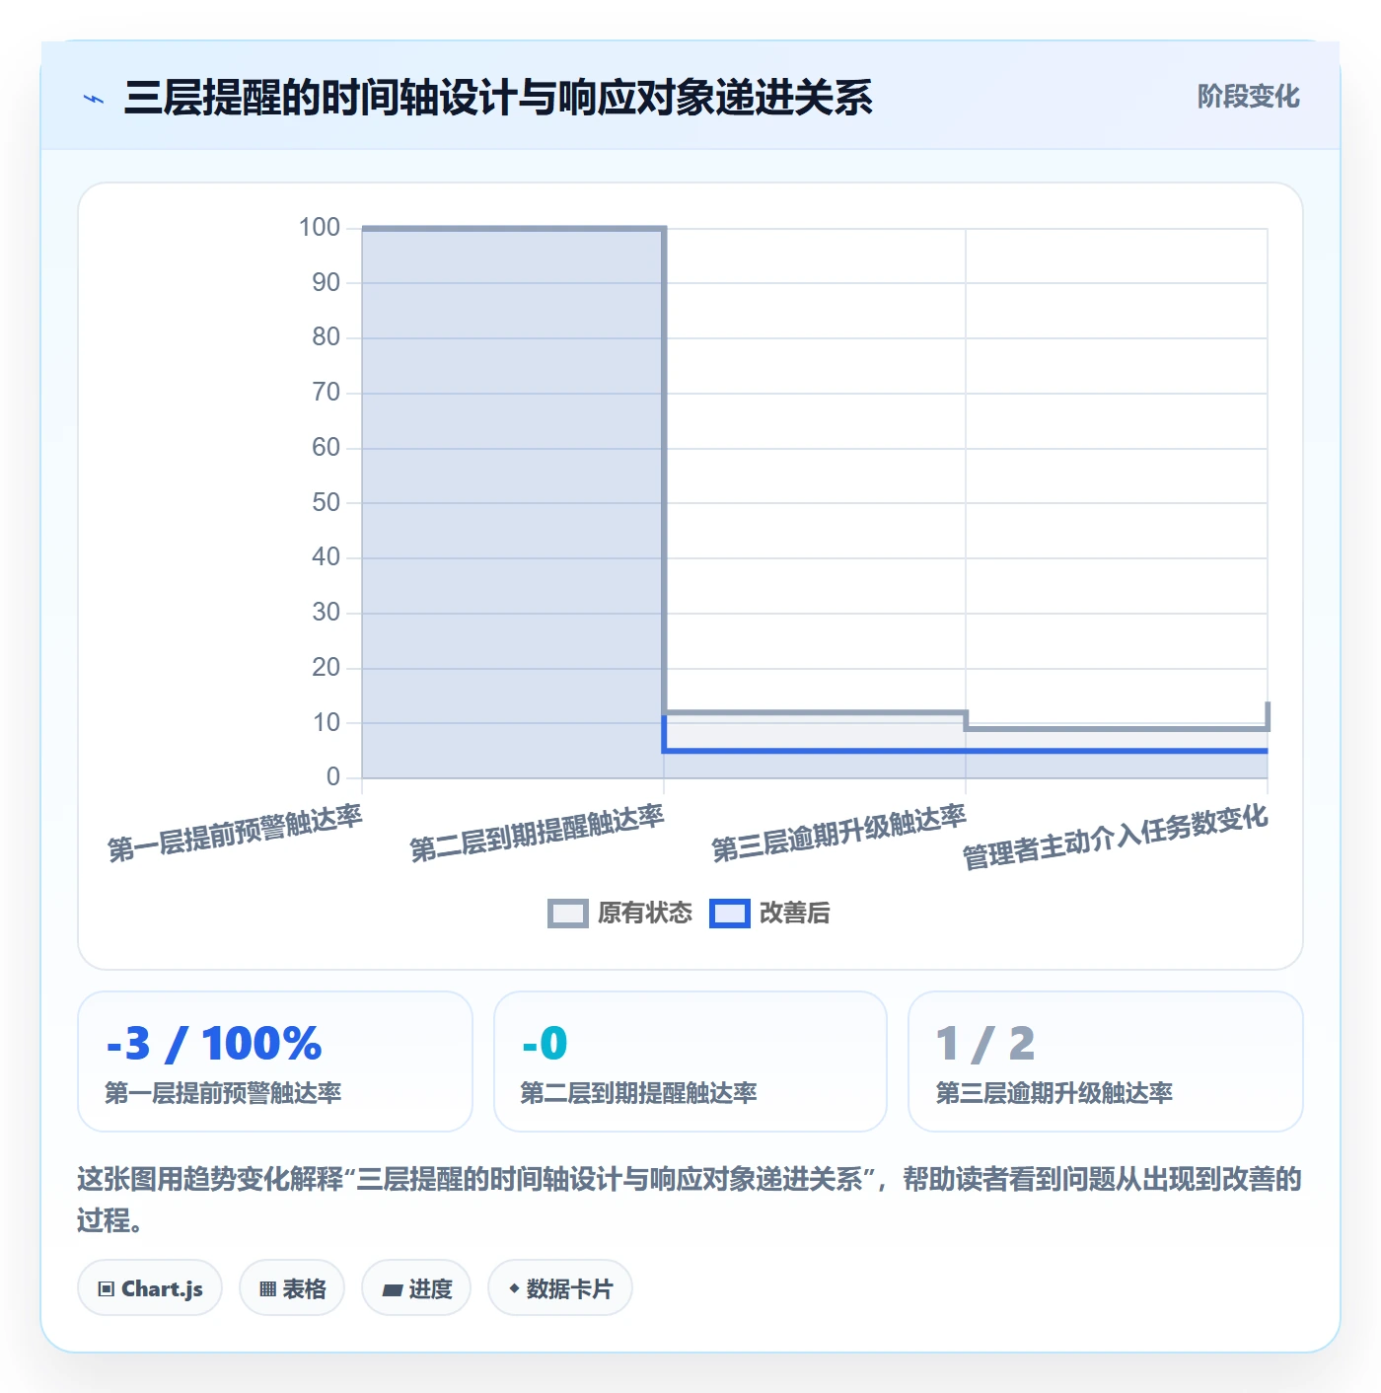This screenshot has height=1393, width=1381.
Task: Click the x-axis label 第二层到期提醒触达率
Action: [537, 834]
